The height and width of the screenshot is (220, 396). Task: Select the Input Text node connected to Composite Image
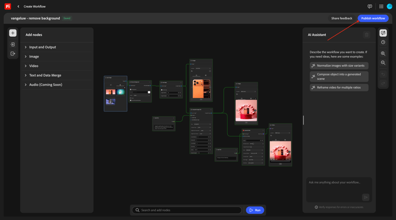tap(164, 123)
